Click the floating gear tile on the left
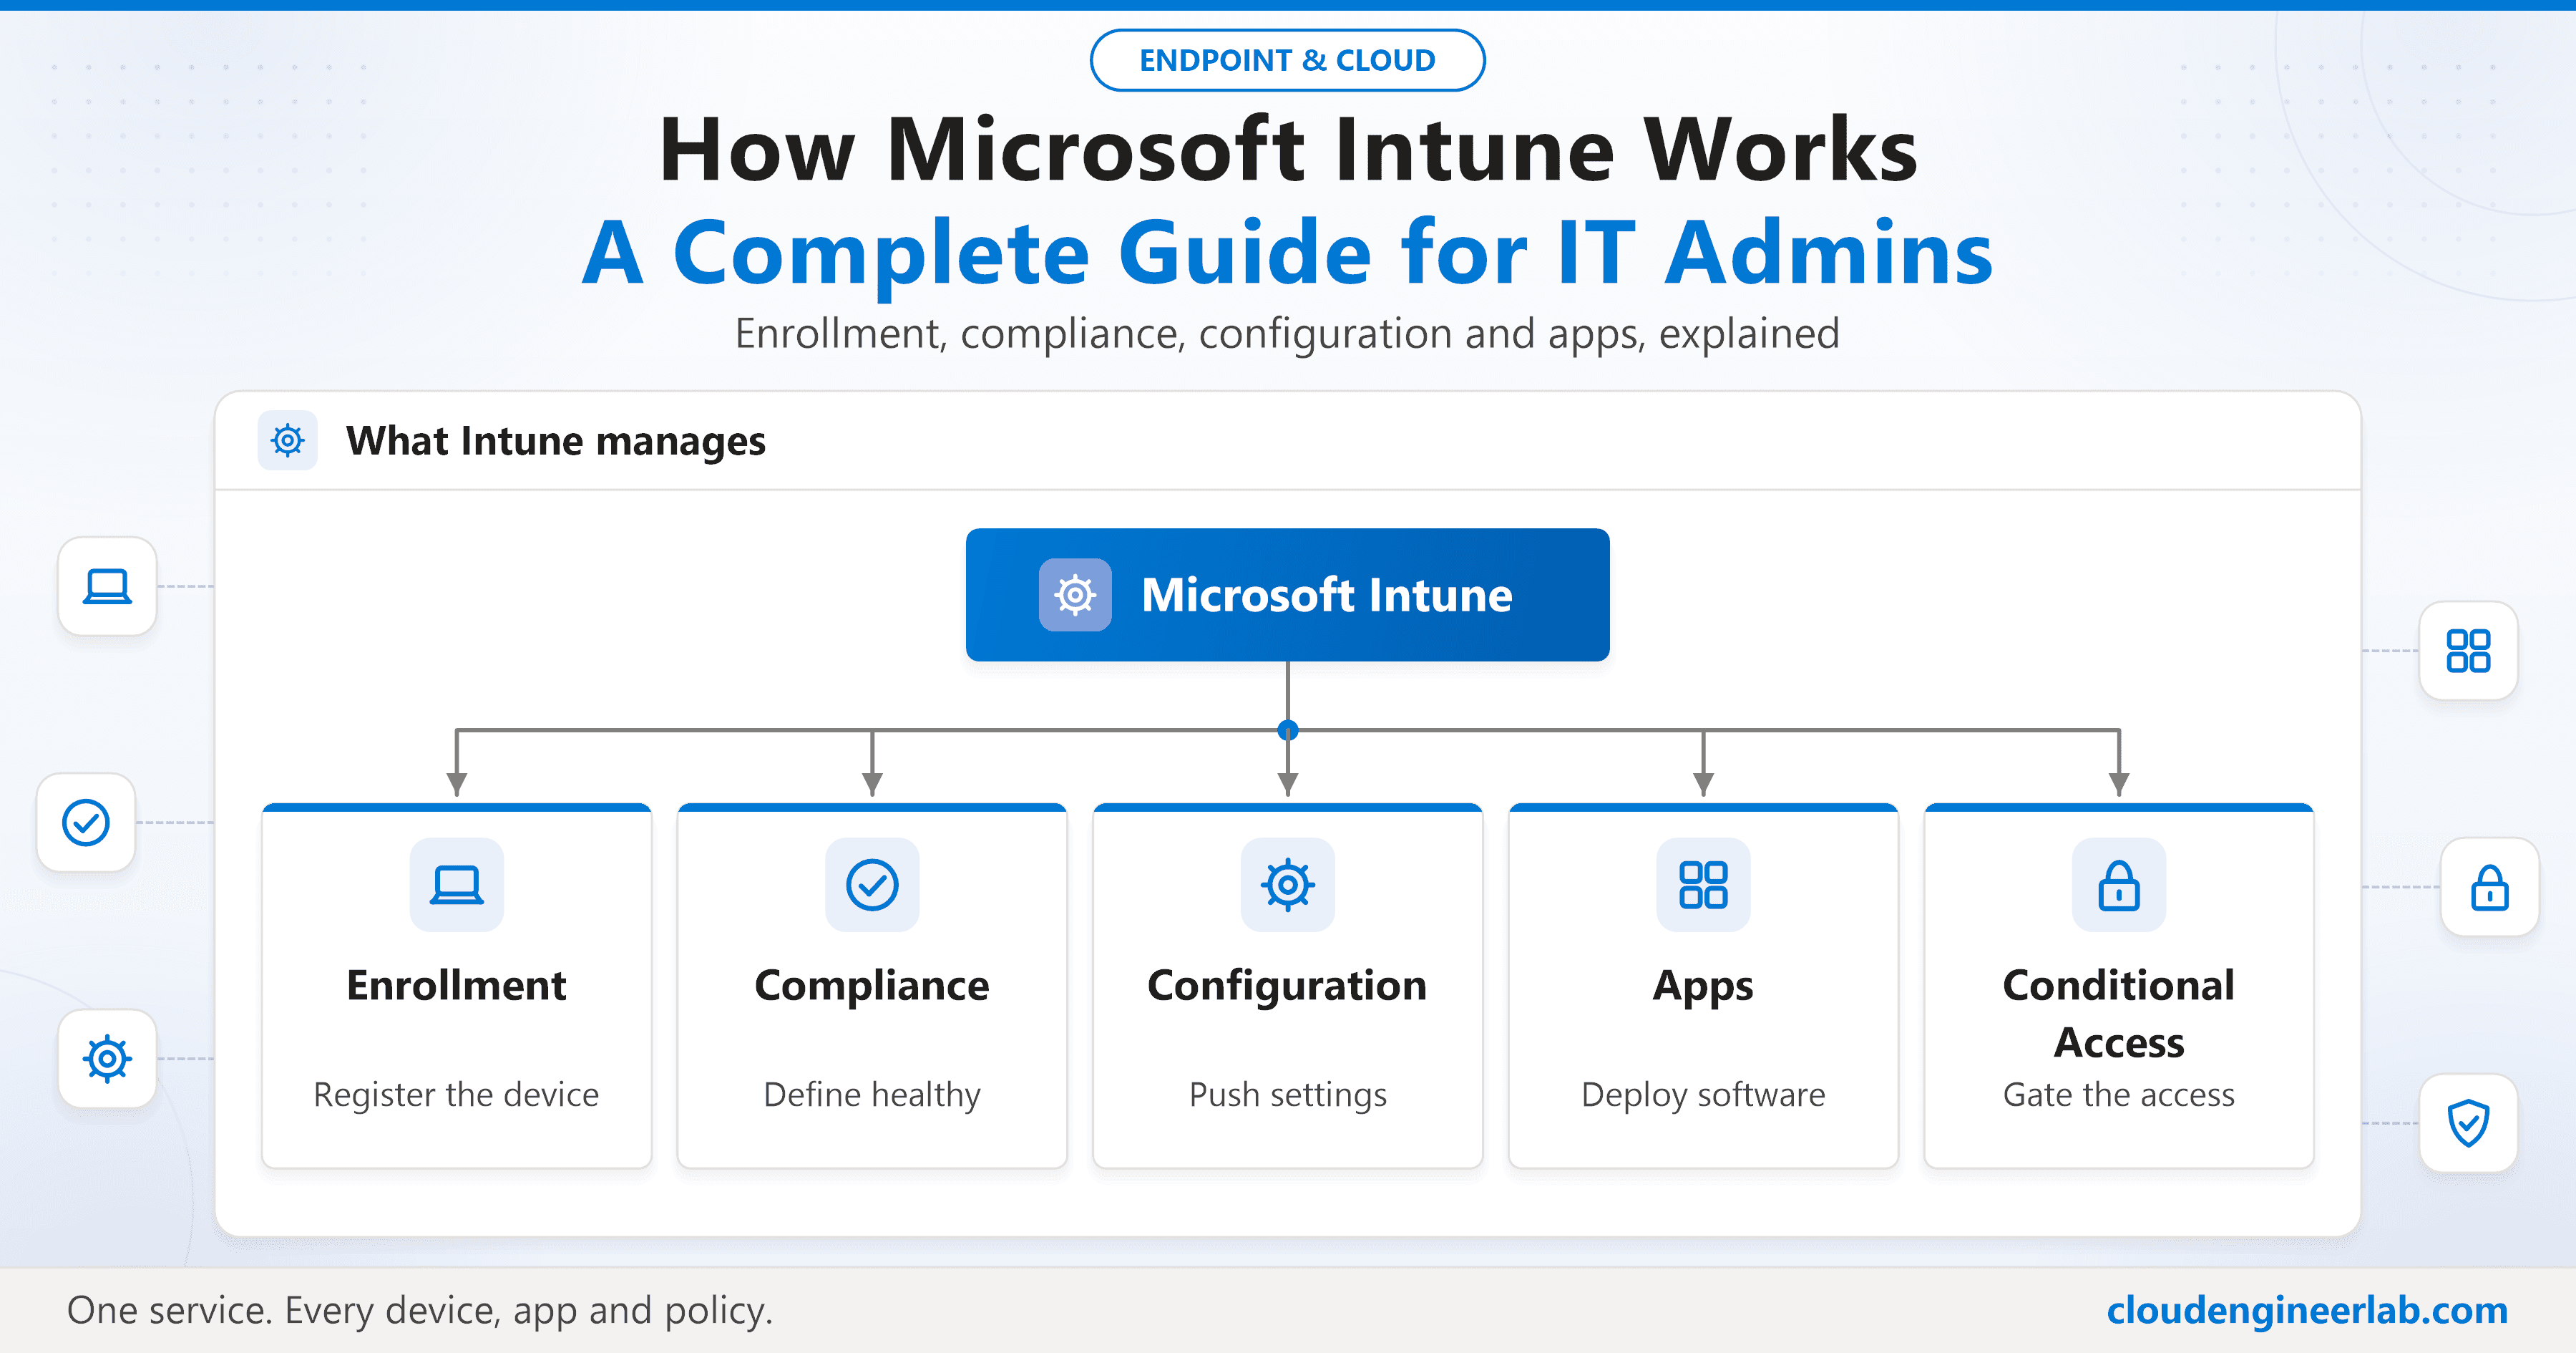The width and height of the screenshot is (2576, 1353). click(x=107, y=1059)
